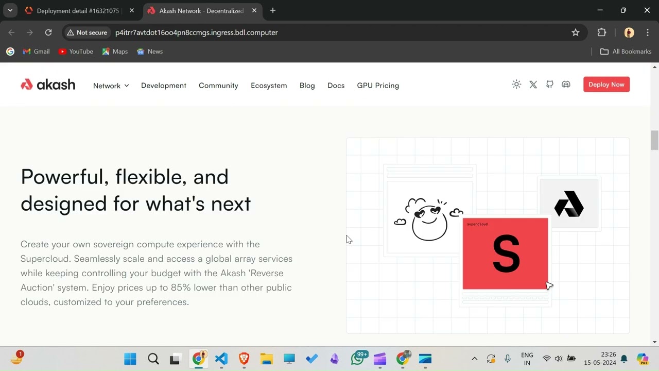Open the volume speaker tray icon
The width and height of the screenshot is (659, 371).
[559, 359]
